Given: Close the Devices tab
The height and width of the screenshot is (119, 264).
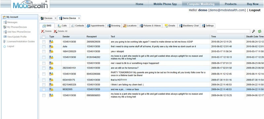Looking at the screenshot, I should tap(55, 18).
